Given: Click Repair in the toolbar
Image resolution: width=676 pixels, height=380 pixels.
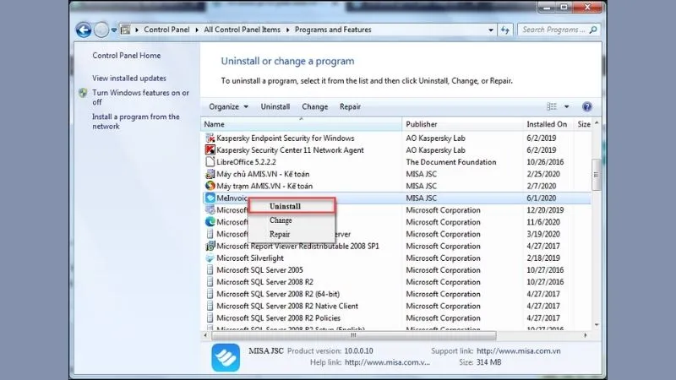Looking at the screenshot, I should pos(350,107).
